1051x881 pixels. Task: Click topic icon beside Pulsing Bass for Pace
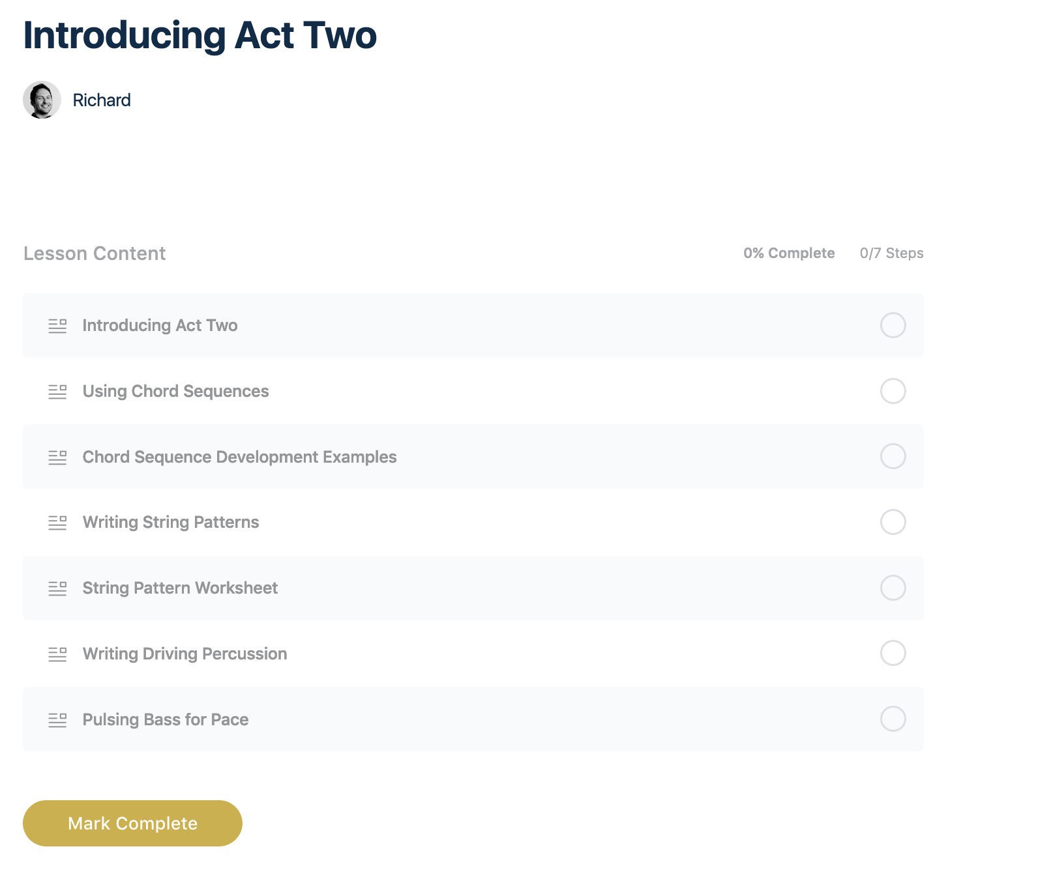coord(57,720)
